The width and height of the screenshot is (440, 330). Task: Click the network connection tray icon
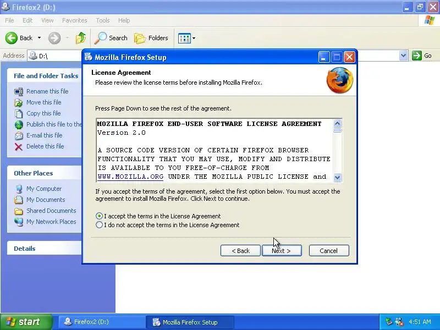[x=399, y=322]
